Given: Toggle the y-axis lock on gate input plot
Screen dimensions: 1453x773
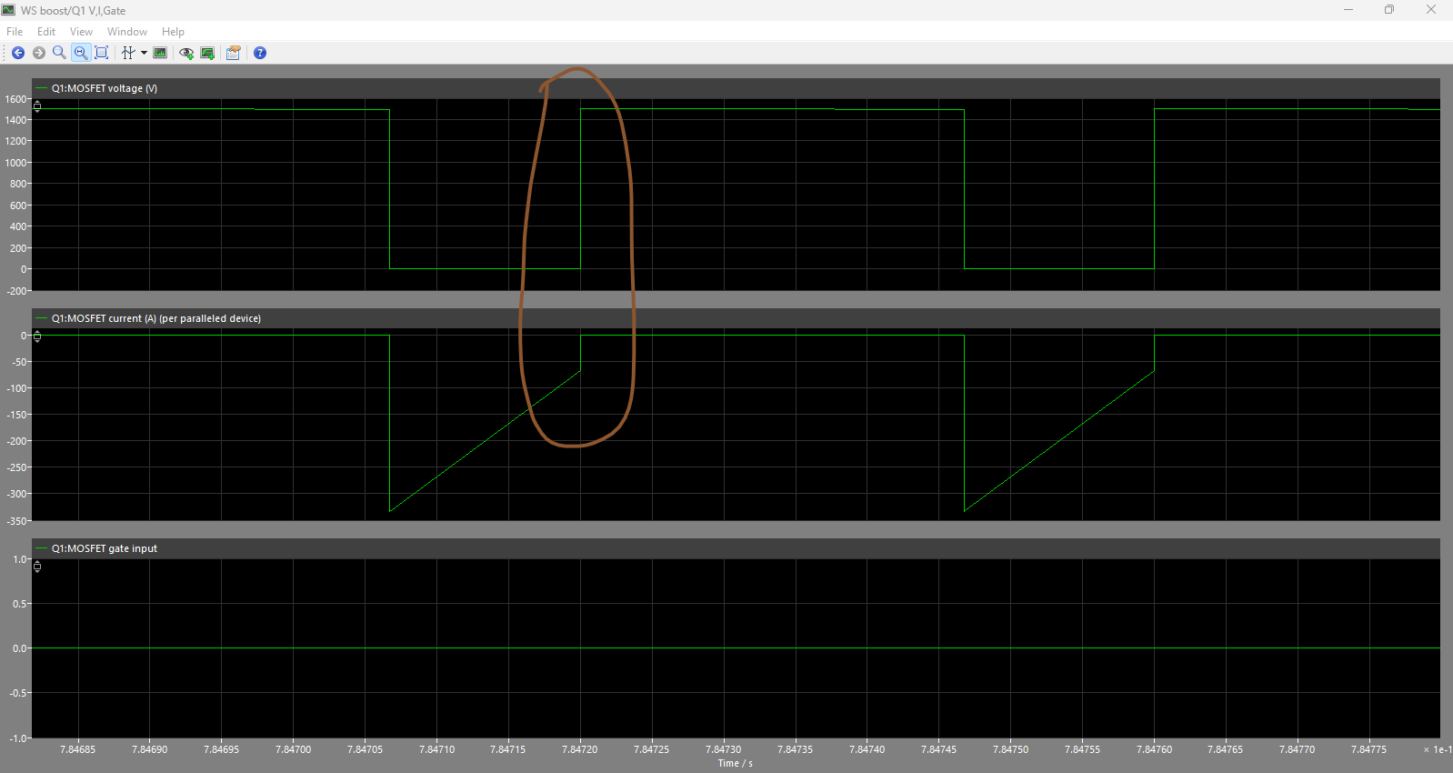Looking at the screenshot, I should point(37,567).
